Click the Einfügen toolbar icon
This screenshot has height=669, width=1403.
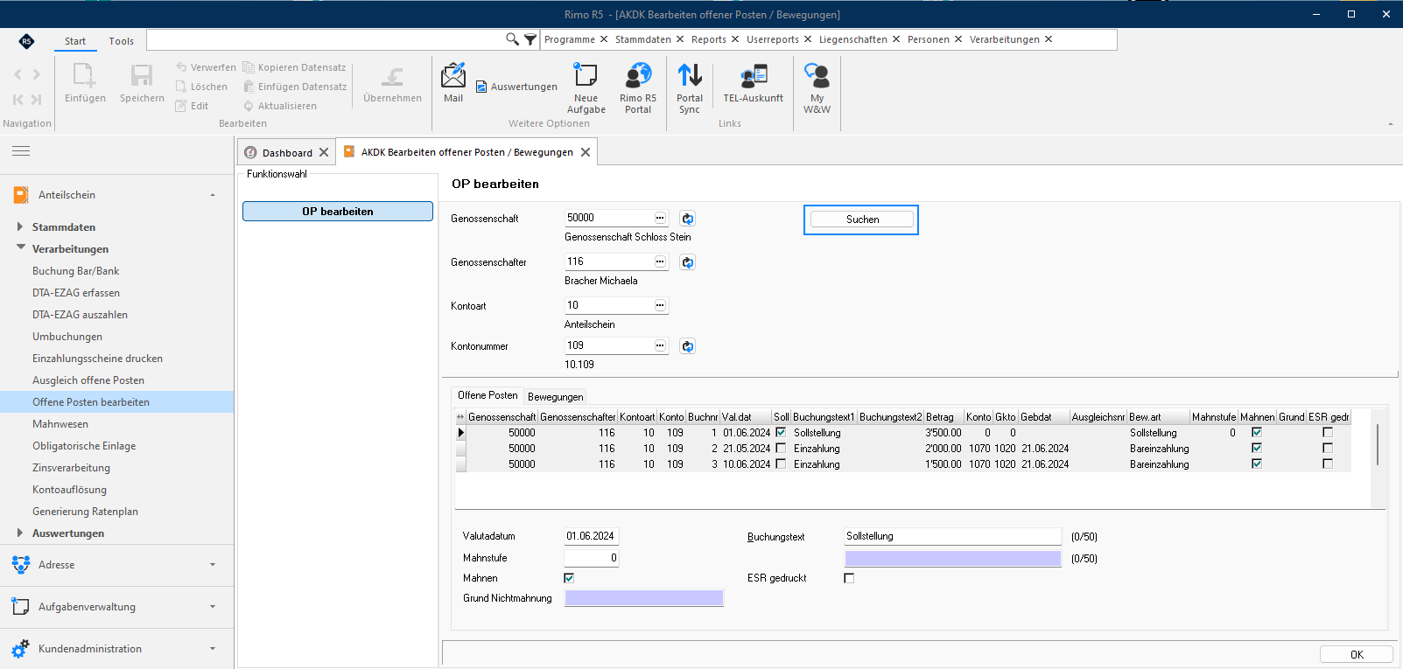point(85,83)
